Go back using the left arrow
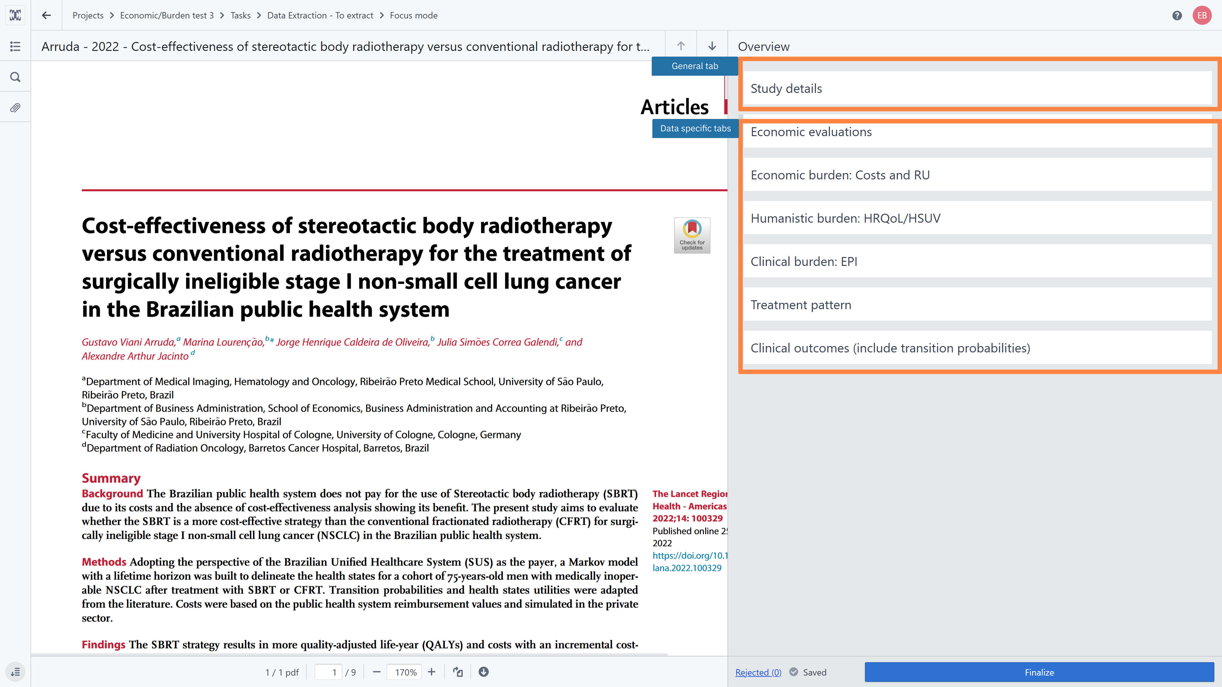The image size is (1222, 687). click(46, 15)
